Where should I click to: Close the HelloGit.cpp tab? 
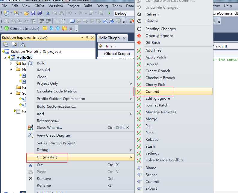[x=124, y=38]
